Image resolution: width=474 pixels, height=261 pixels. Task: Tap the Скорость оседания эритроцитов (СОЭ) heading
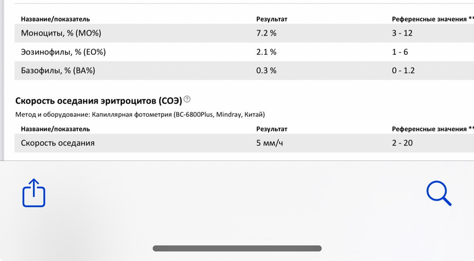pyautogui.click(x=99, y=101)
